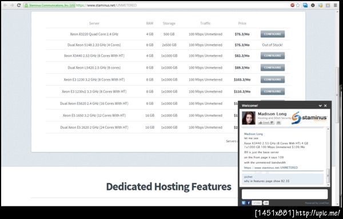The image size is (343, 219).
Task: Select 'Dual Xeon E5 2620 2 GHz' row text
Action: pos(94,128)
